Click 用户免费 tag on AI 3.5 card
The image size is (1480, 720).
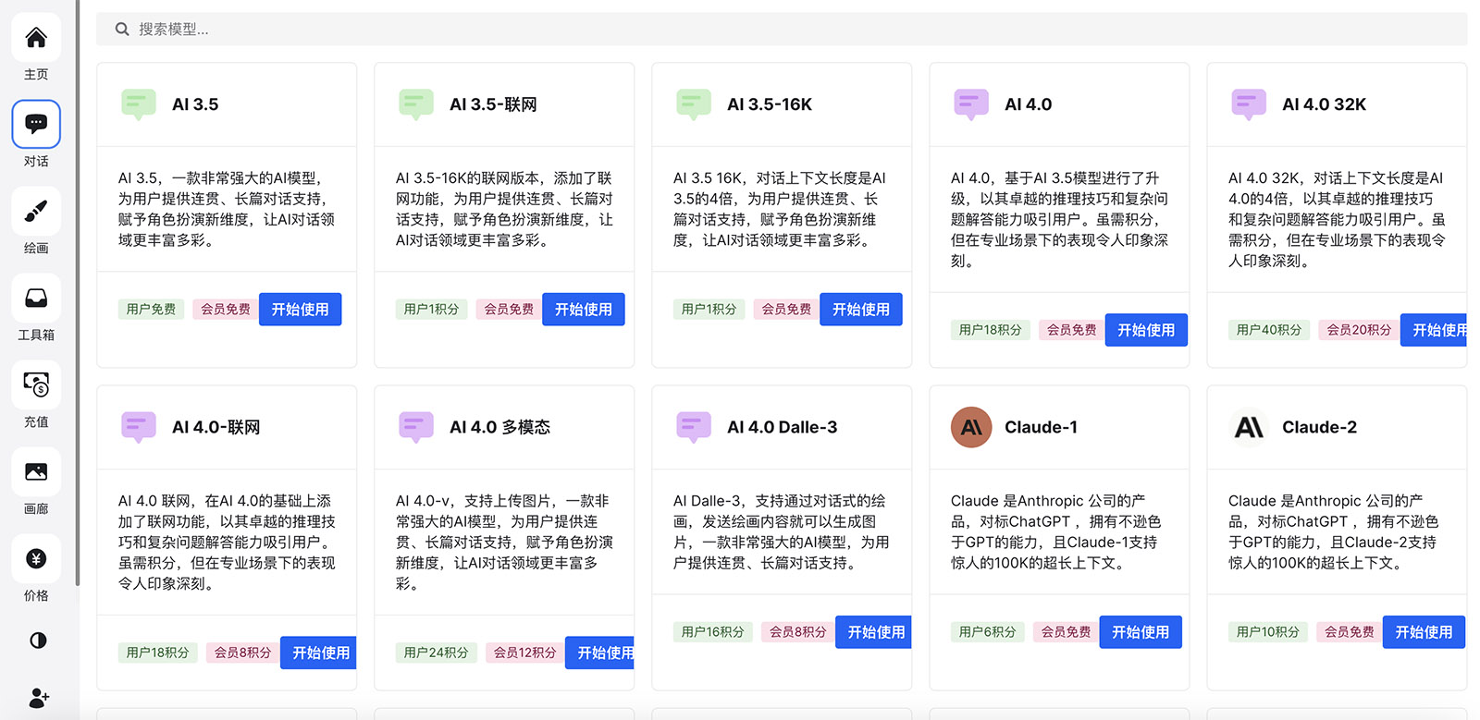[151, 310]
